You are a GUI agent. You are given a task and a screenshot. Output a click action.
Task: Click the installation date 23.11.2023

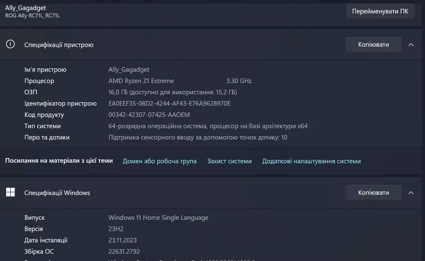122,240
